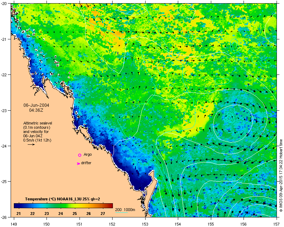This screenshot has height=227, width=284.
Task: Click latitude axis label -20
Action: [4, 4]
